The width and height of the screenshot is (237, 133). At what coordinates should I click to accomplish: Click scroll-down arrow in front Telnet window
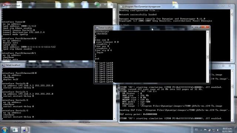[207, 81]
